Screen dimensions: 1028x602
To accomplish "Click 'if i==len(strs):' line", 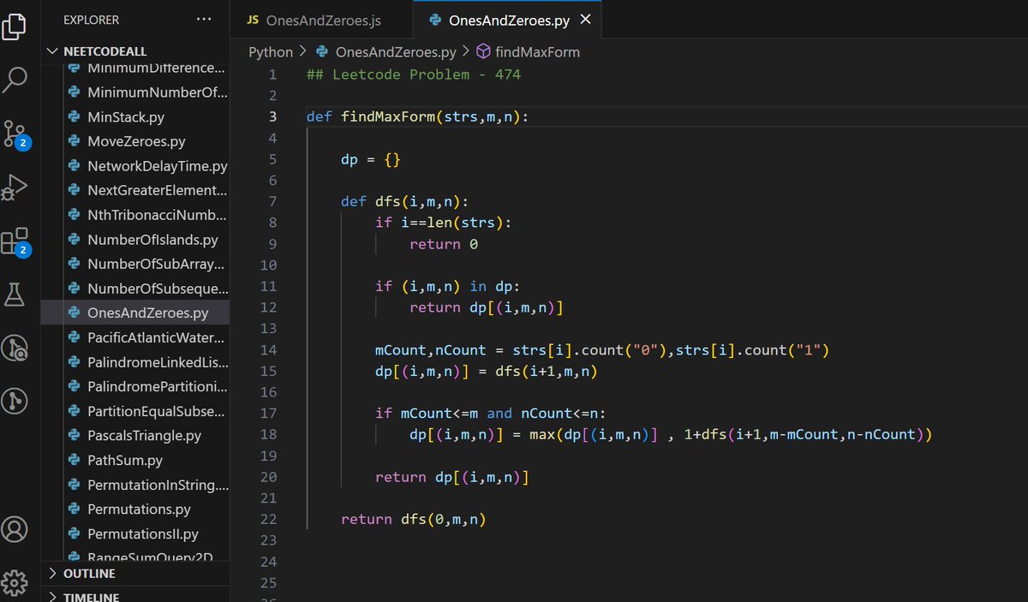I will tap(443, 223).
